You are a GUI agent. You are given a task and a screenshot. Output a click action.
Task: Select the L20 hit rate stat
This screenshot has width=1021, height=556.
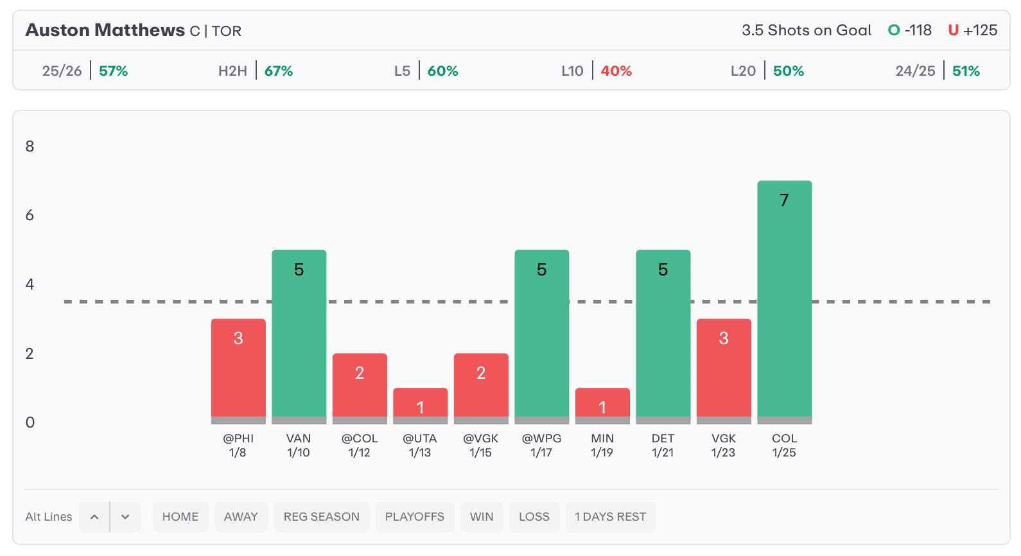point(767,71)
